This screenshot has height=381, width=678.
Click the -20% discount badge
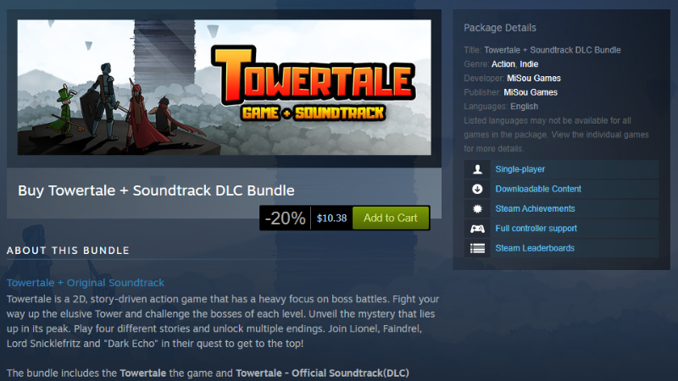[285, 218]
